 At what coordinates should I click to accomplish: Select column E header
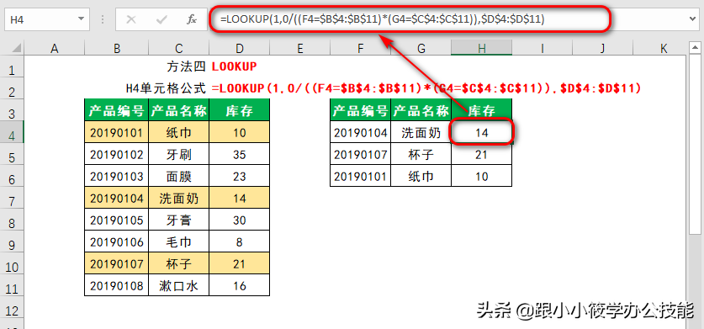[x=300, y=48]
